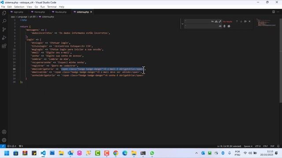Change language mode via PHP status item
The height and width of the screenshot is (158, 282).
point(272,146)
